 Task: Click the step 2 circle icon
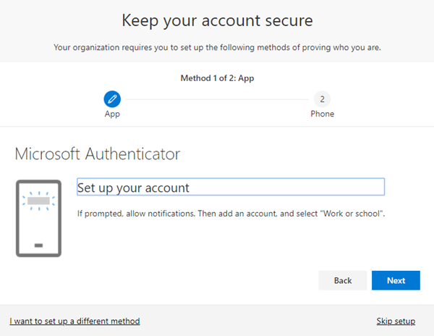click(x=321, y=98)
